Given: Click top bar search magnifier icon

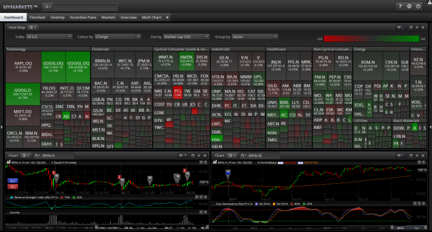Looking at the screenshot, I should [47, 7].
